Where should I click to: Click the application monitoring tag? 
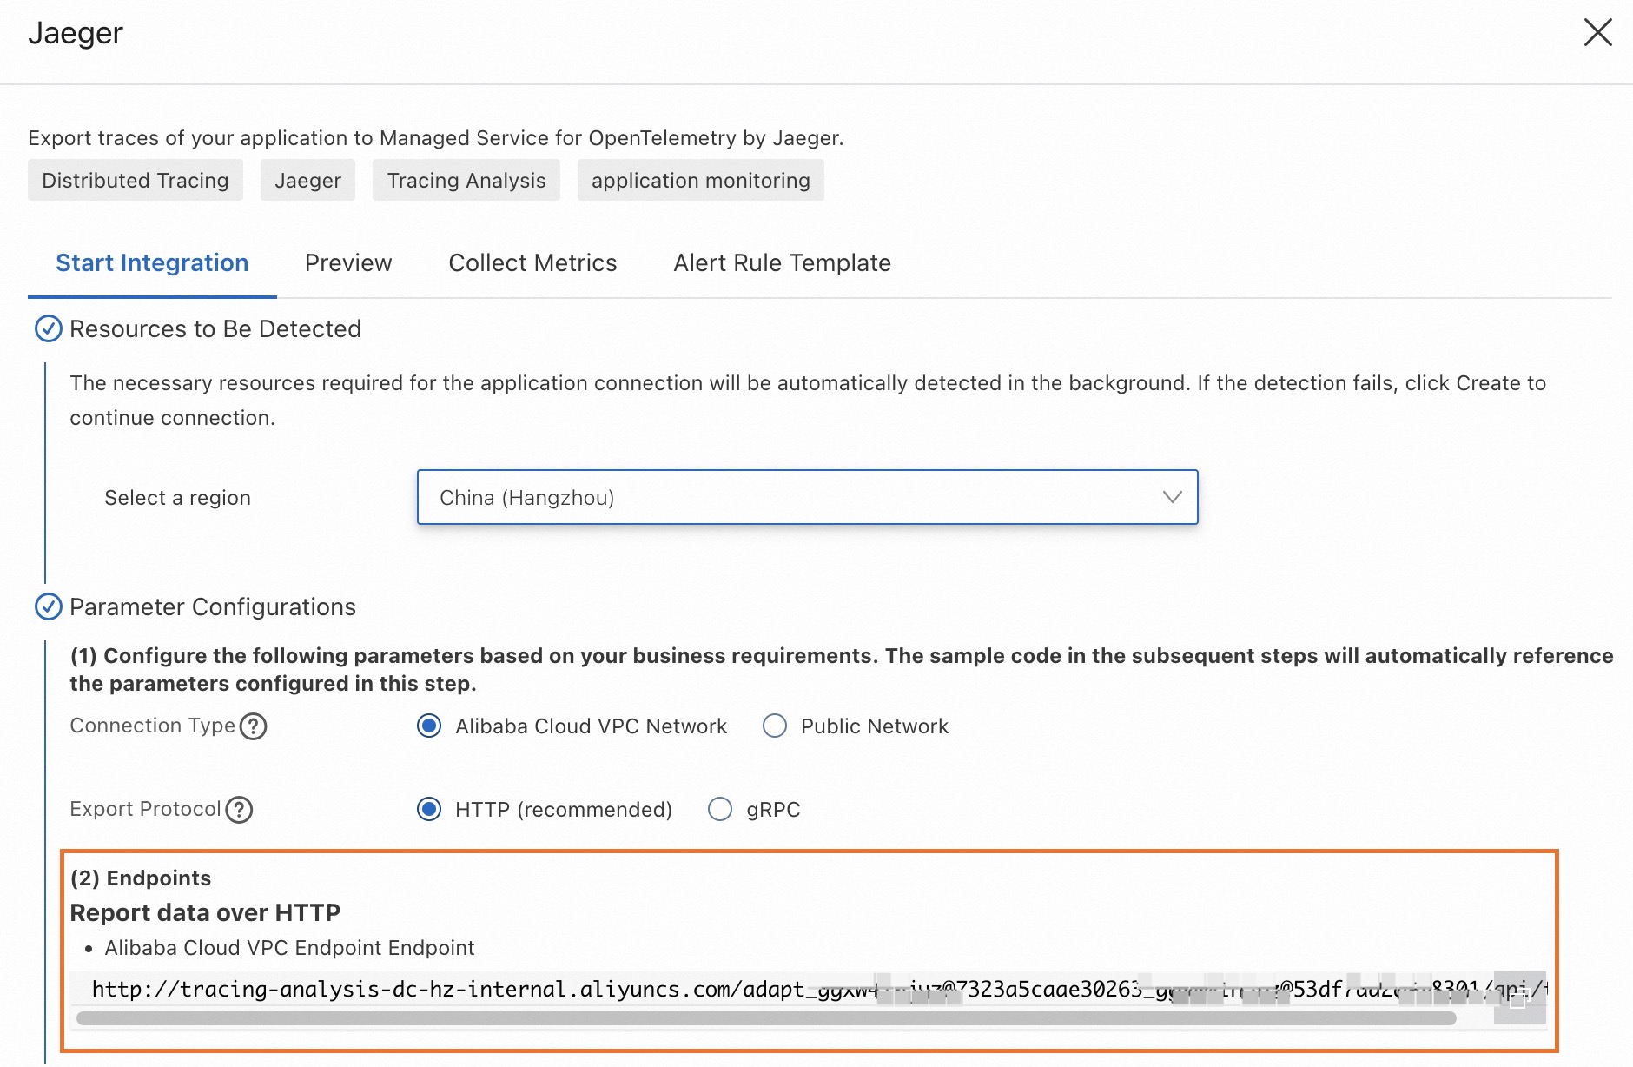coord(700,180)
